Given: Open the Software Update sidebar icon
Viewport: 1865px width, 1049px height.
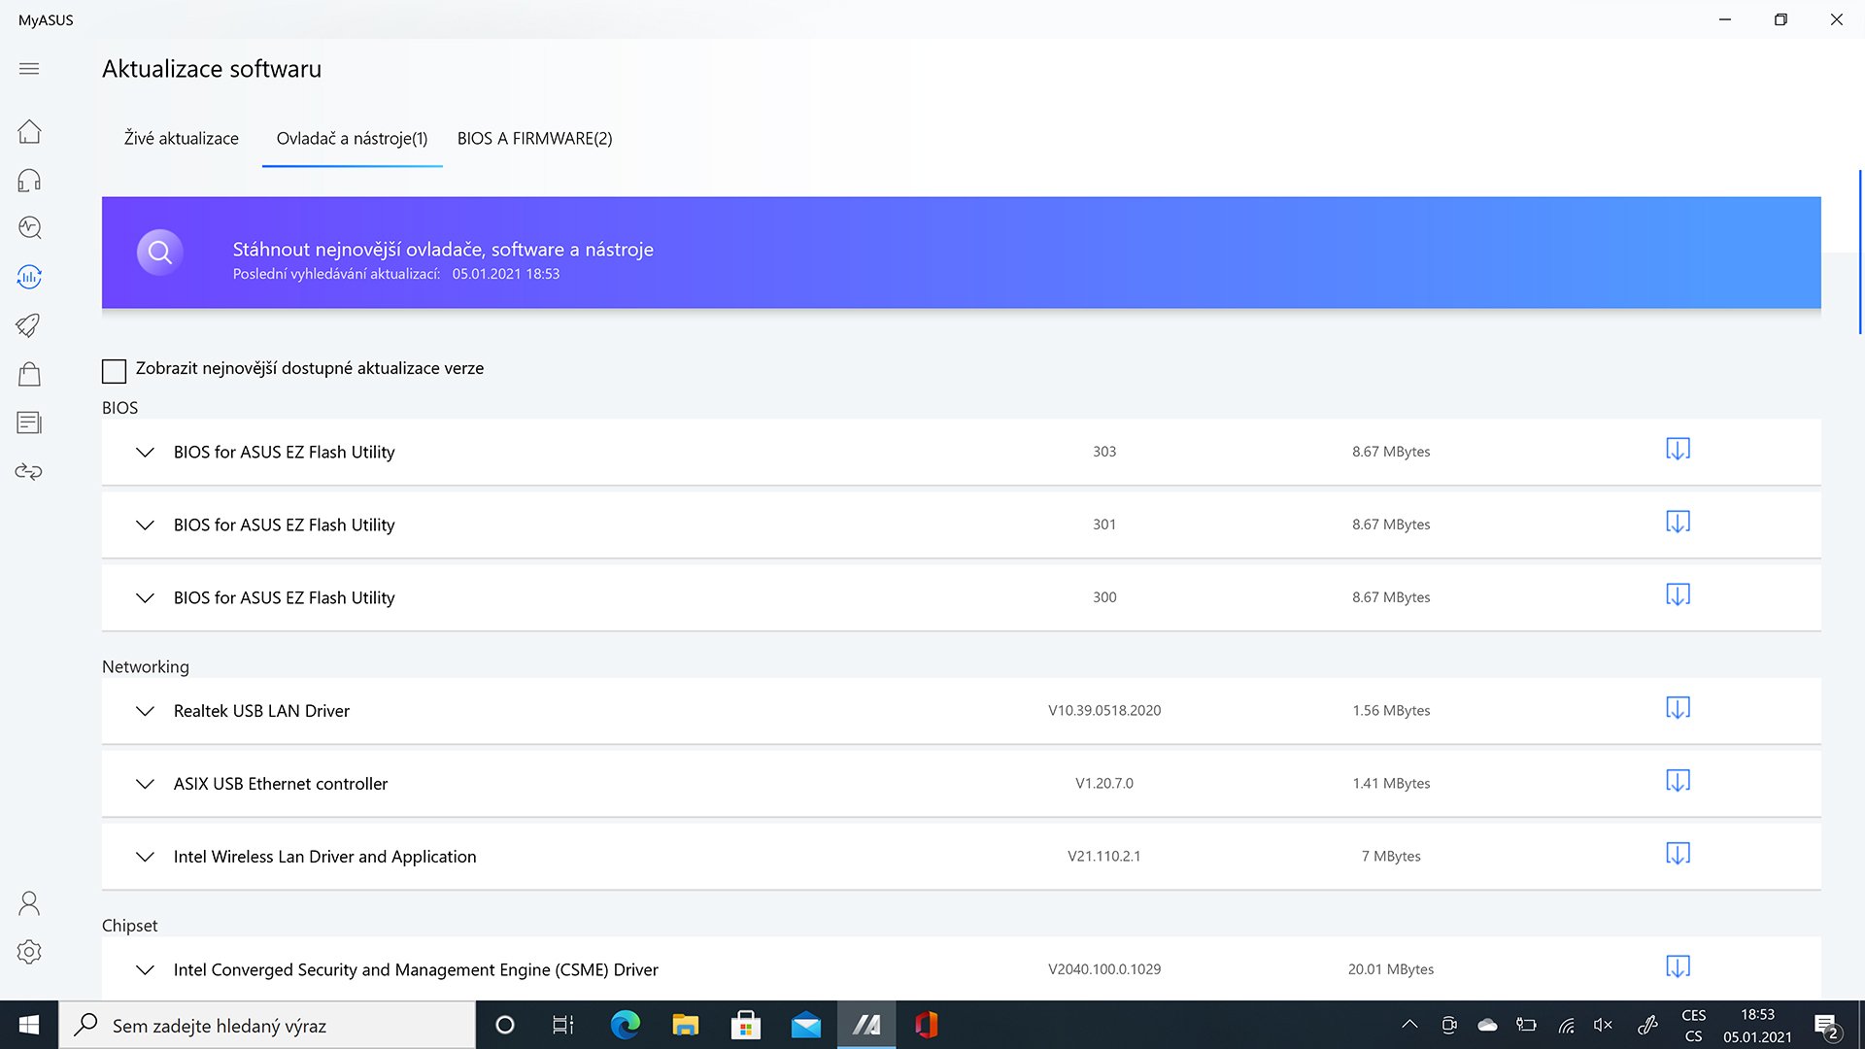Looking at the screenshot, I should click(x=29, y=277).
